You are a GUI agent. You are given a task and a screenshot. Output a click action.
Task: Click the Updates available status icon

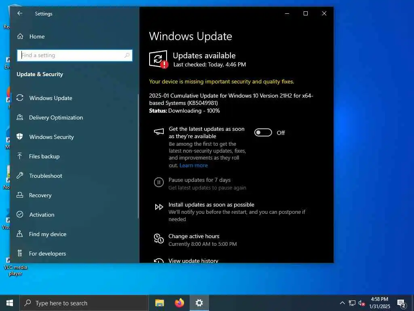[158, 59]
